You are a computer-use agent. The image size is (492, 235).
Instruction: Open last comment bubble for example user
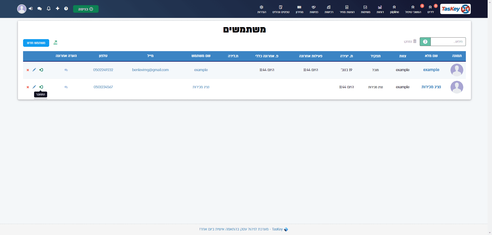66,70
